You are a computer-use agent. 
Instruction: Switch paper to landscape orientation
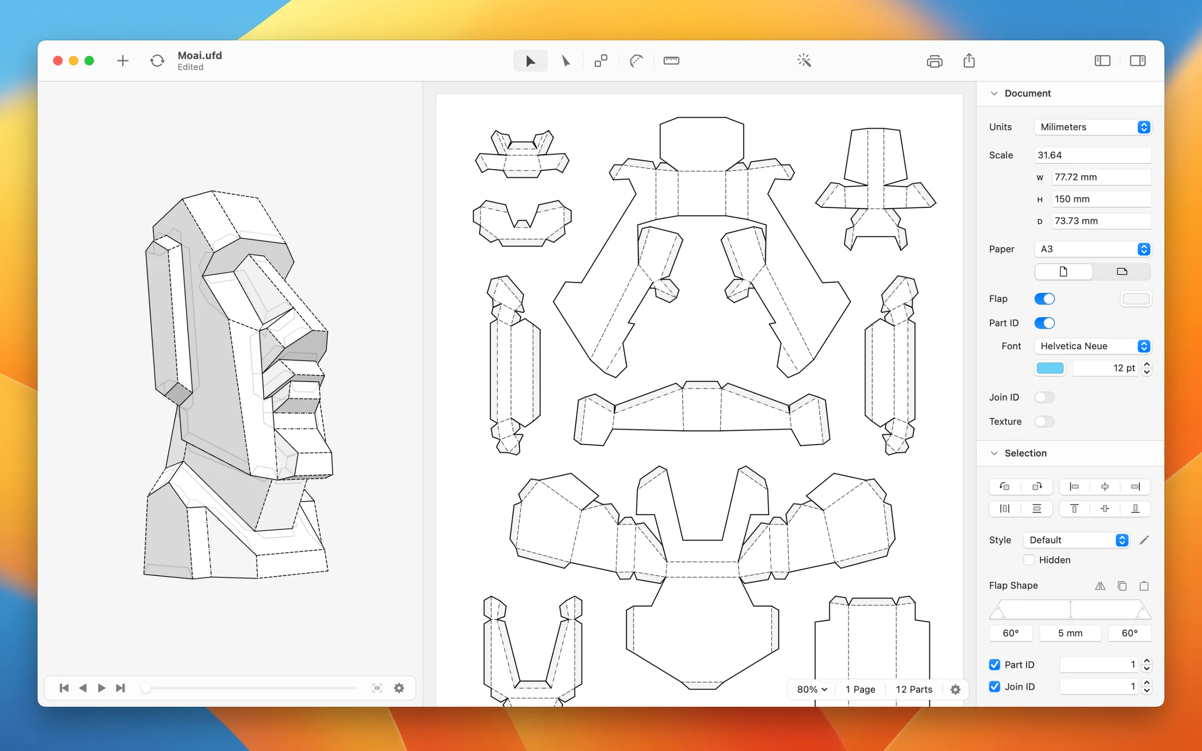click(x=1121, y=271)
